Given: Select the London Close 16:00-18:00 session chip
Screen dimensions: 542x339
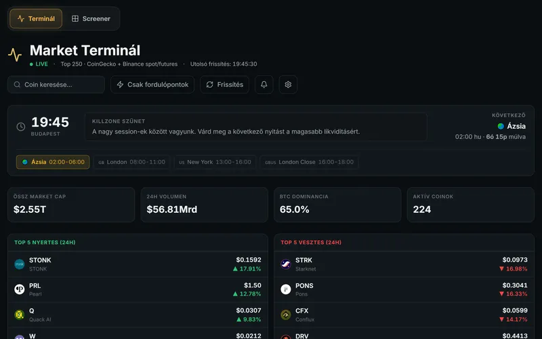Looking at the screenshot, I should (310, 162).
